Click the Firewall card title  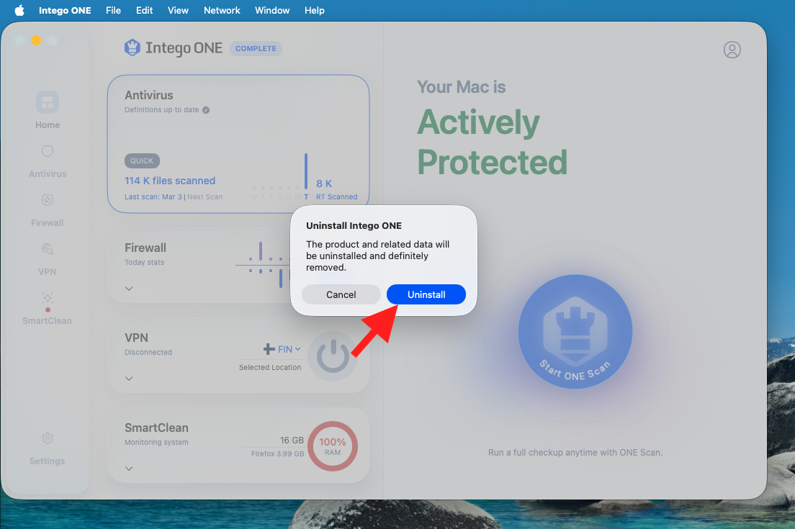click(x=145, y=248)
